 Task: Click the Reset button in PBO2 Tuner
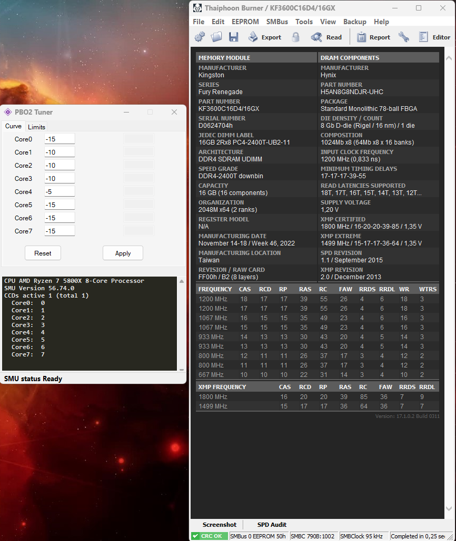43,253
